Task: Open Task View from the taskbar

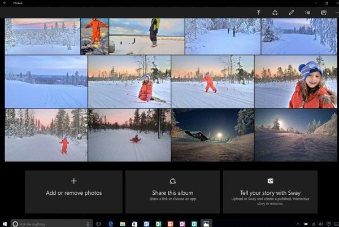Action: click(x=98, y=224)
